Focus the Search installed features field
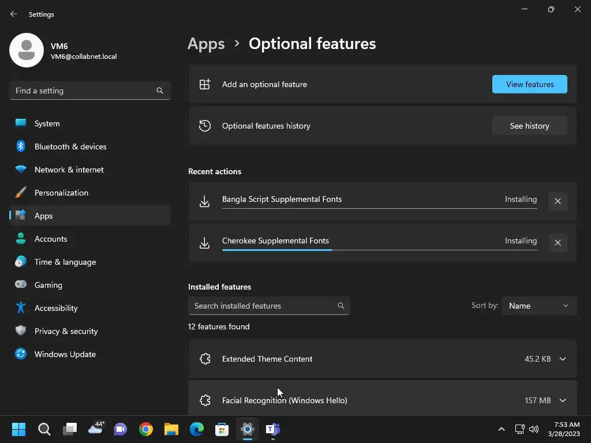591x443 pixels. point(263,306)
